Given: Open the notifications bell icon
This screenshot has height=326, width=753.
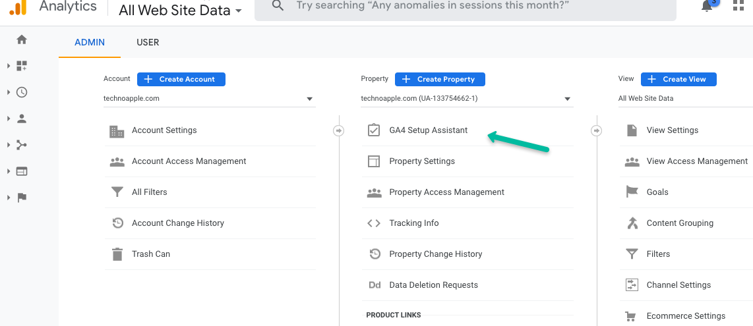Looking at the screenshot, I should pos(708,7).
